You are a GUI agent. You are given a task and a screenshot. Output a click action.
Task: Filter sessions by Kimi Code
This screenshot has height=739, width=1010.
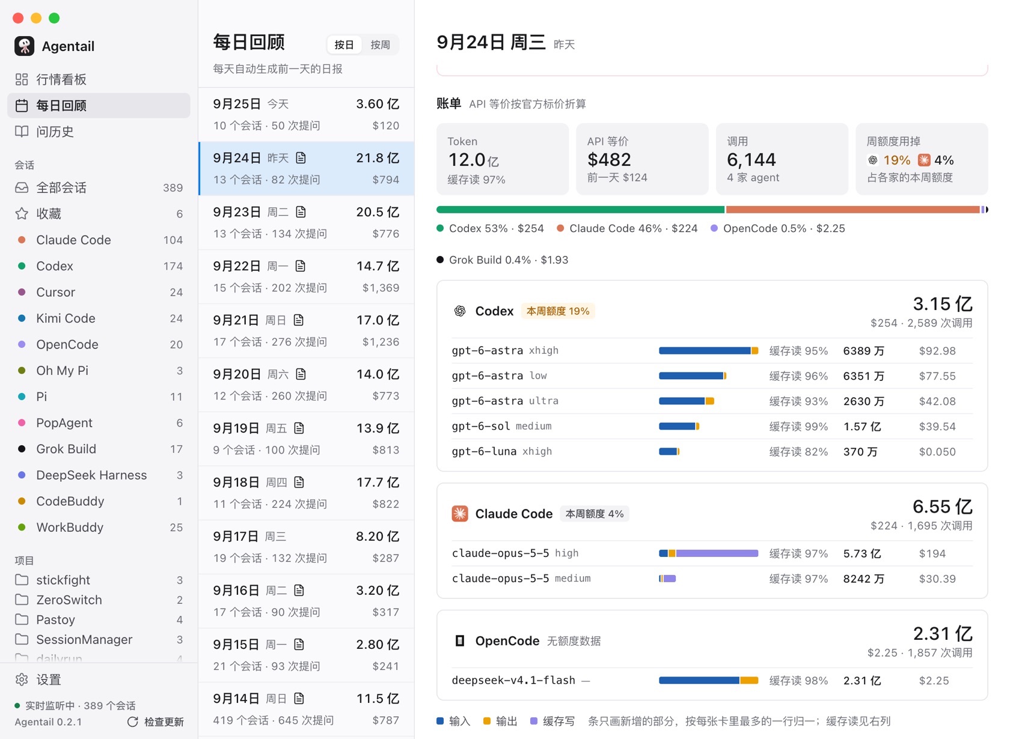click(x=99, y=318)
